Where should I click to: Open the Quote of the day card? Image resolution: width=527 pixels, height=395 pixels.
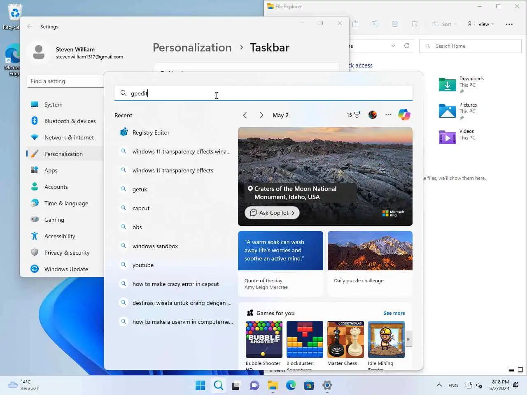[x=280, y=264]
